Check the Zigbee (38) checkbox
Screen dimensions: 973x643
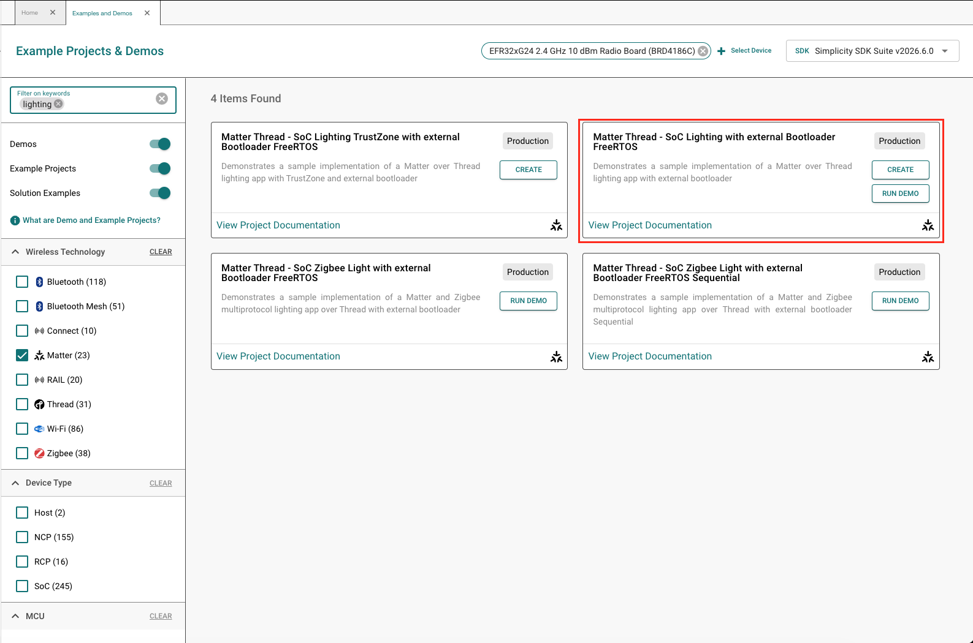coord(22,453)
